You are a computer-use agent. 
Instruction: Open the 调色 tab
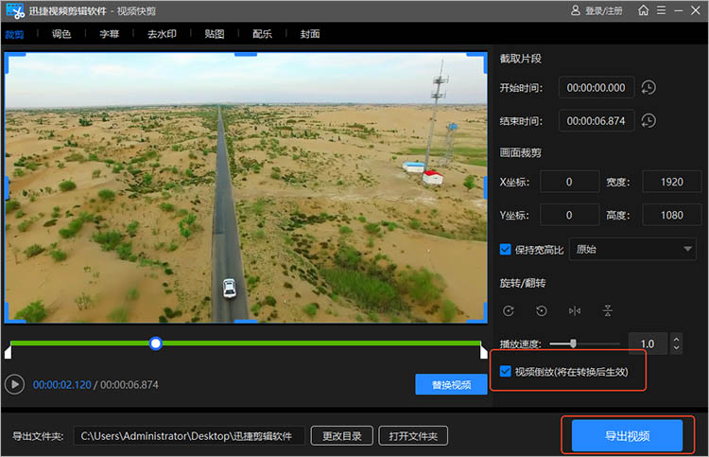pyautogui.click(x=61, y=34)
